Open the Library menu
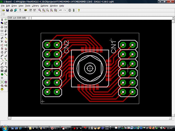The width and height of the screenshot is (175, 131). click(x=35, y=6)
